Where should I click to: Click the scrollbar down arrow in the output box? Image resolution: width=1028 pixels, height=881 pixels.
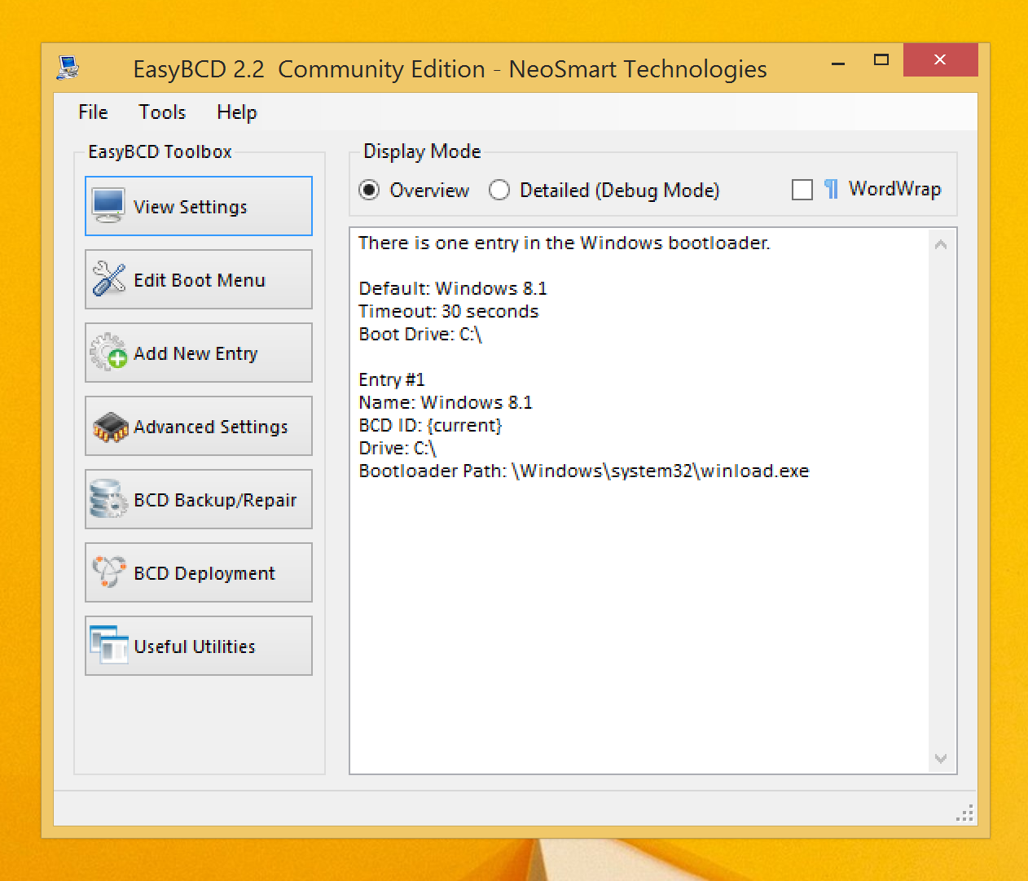941,759
